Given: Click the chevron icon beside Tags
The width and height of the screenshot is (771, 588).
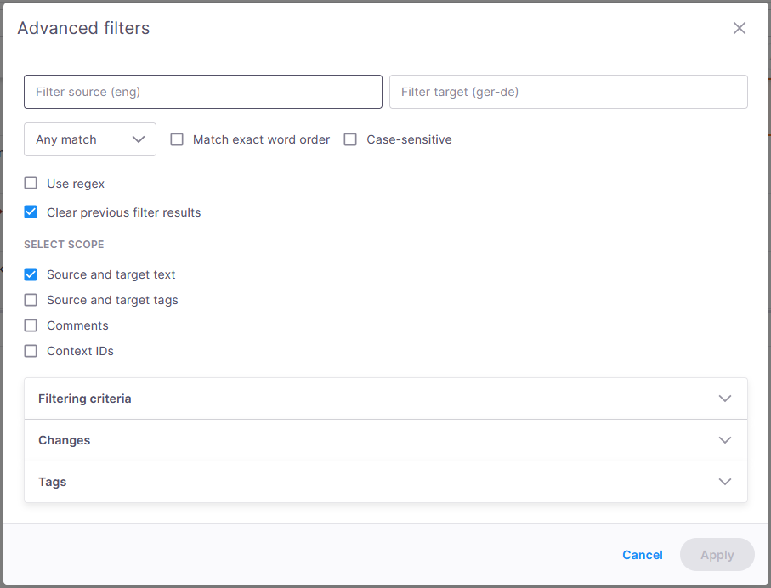Looking at the screenshot, I should click(725, 481).
